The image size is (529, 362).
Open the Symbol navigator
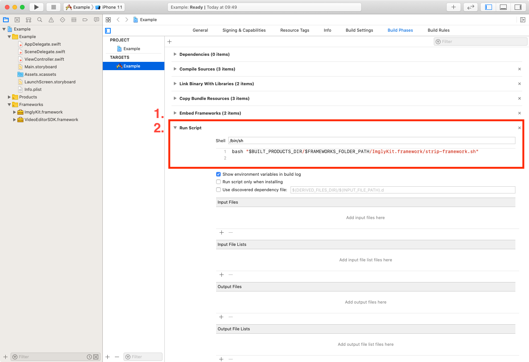coord(28,20)
